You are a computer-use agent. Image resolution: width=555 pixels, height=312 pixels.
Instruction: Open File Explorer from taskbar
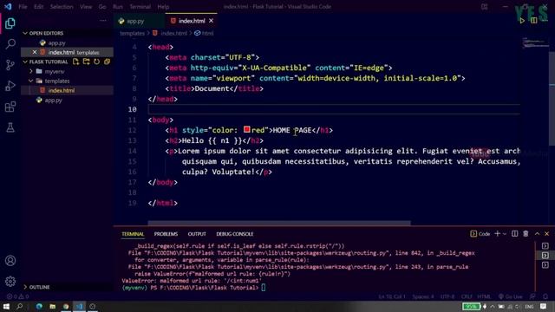pyautogui.click(x=52, y=306)
